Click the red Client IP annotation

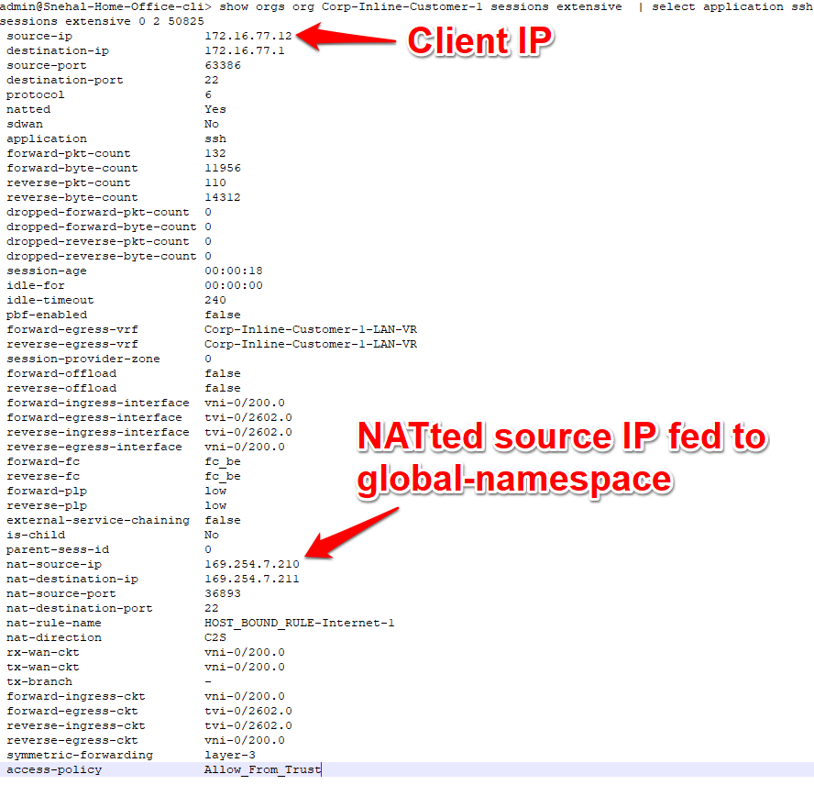pos(480,40)
